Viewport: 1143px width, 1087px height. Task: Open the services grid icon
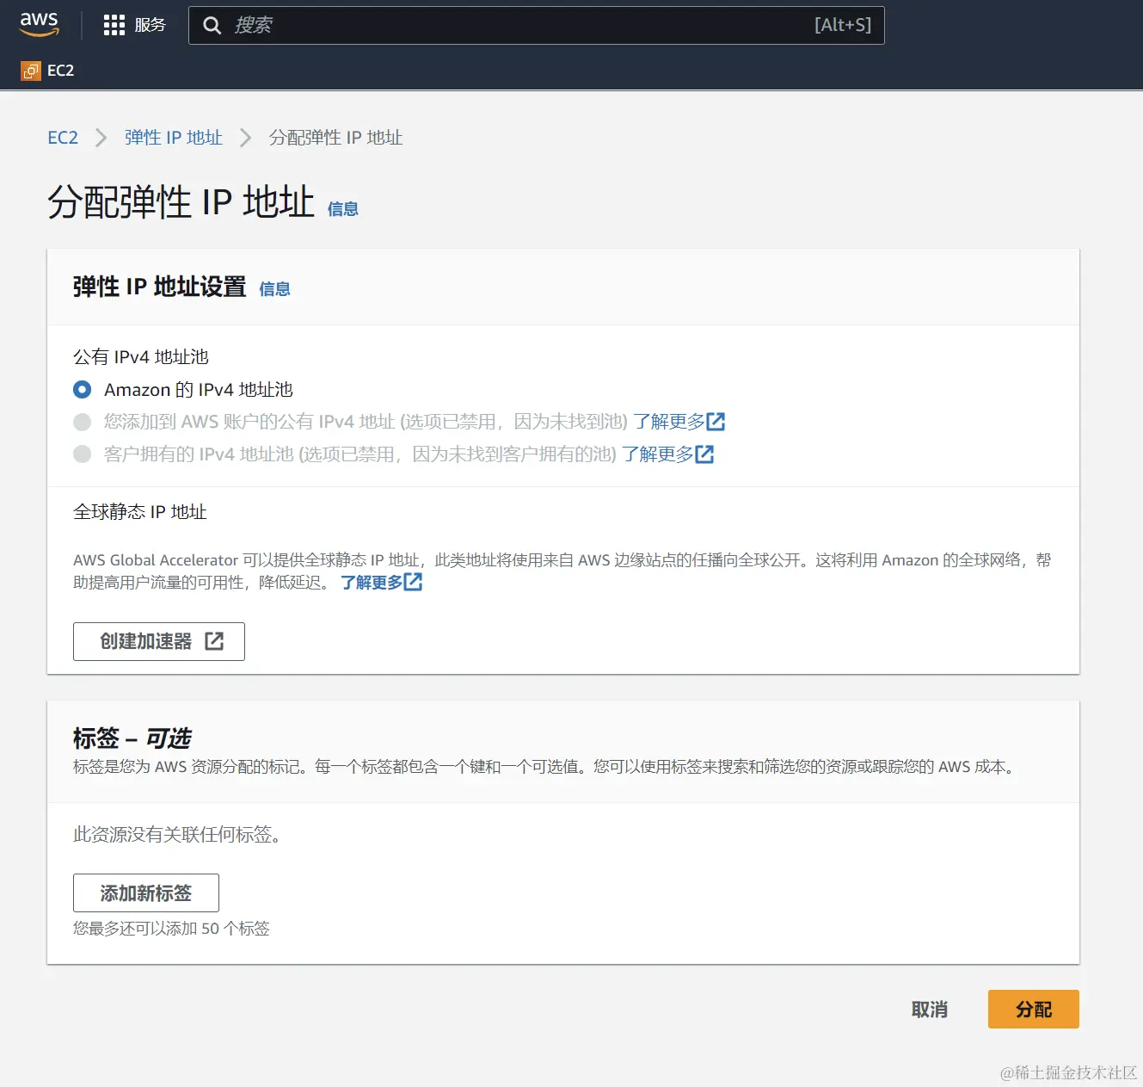(114, 25)
